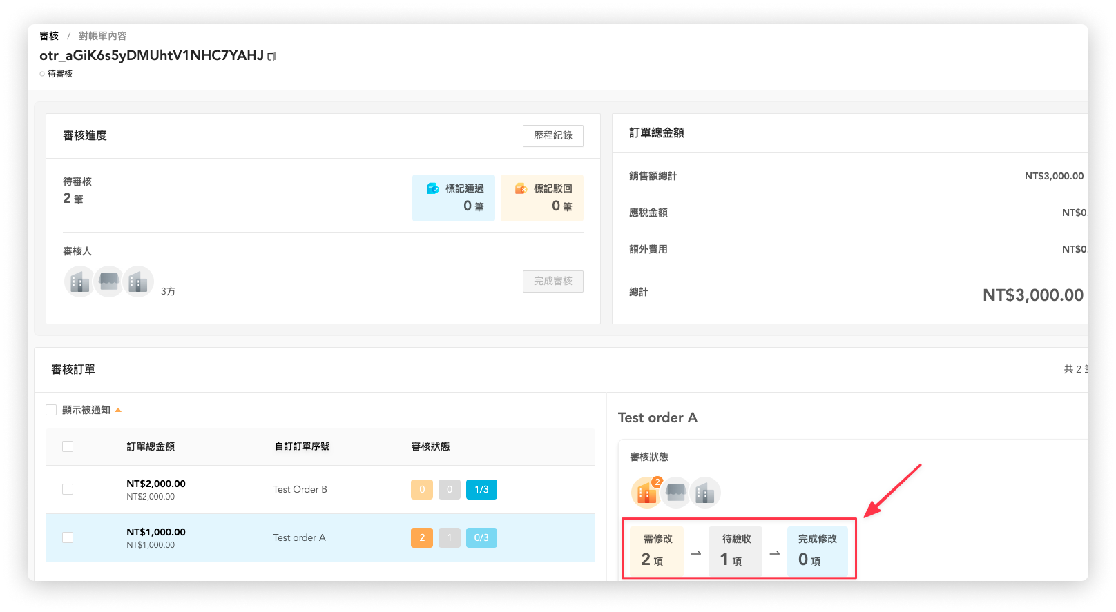
Task: Click gray badge 0 in Test Order B row
Action: click(450, 489)
